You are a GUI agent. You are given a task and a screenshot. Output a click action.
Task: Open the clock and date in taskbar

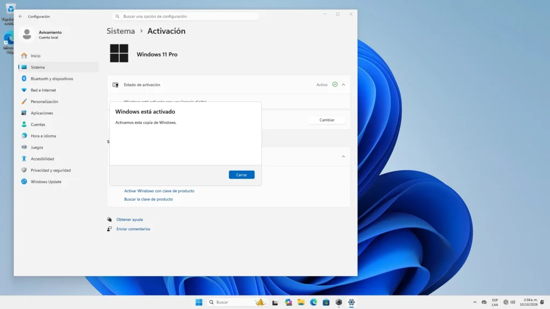click(529, 302)
